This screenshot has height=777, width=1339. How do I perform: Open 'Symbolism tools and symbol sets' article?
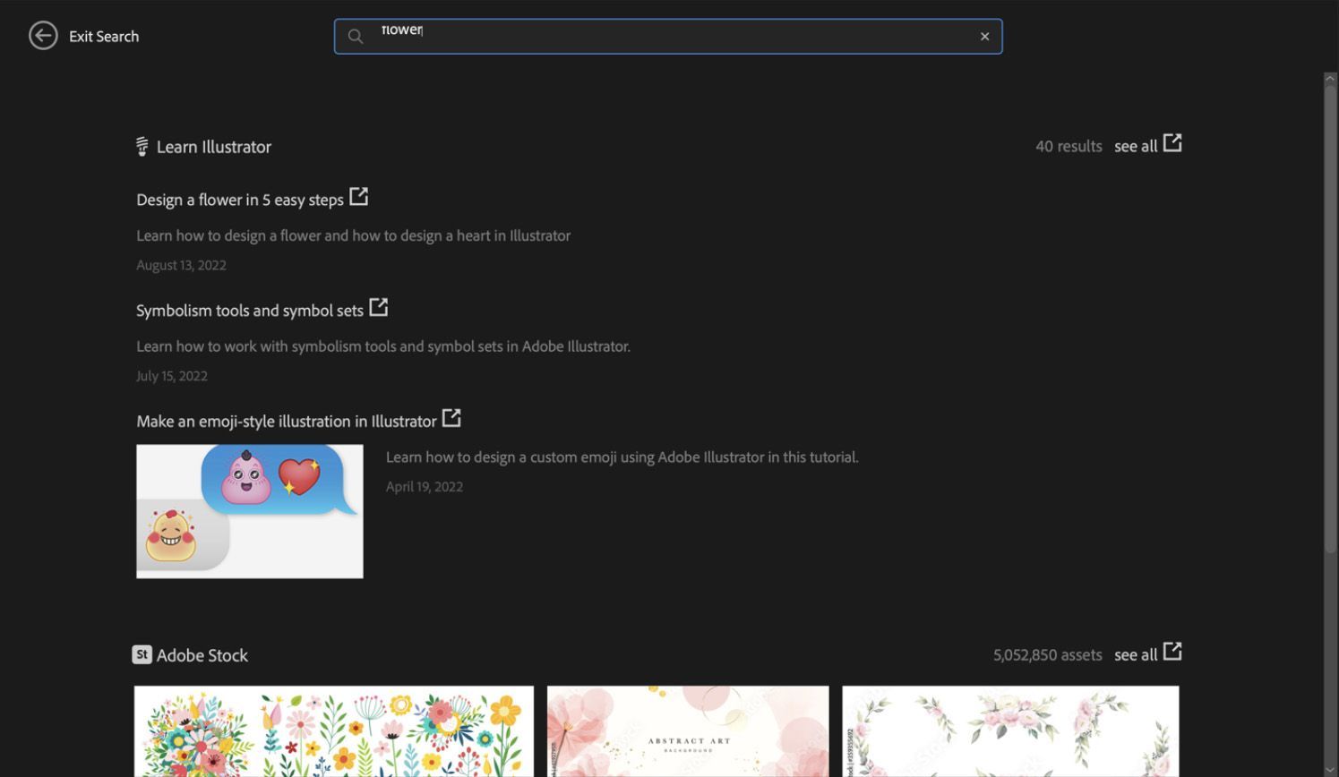250,311
